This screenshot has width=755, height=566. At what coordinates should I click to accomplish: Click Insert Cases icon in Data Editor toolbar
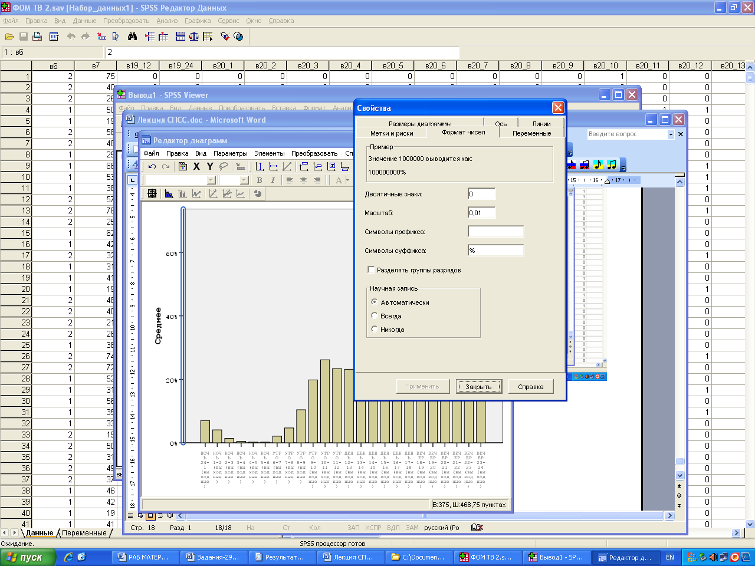(x=150, y=37)
